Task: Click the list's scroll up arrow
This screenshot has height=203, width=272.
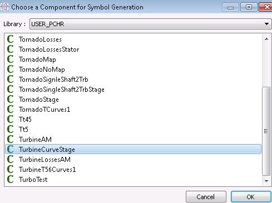Action: (266, 39)
